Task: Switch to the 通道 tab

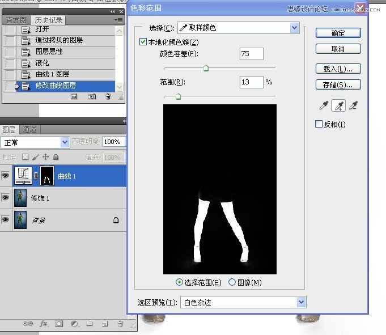Action: (x=30, y=129)
